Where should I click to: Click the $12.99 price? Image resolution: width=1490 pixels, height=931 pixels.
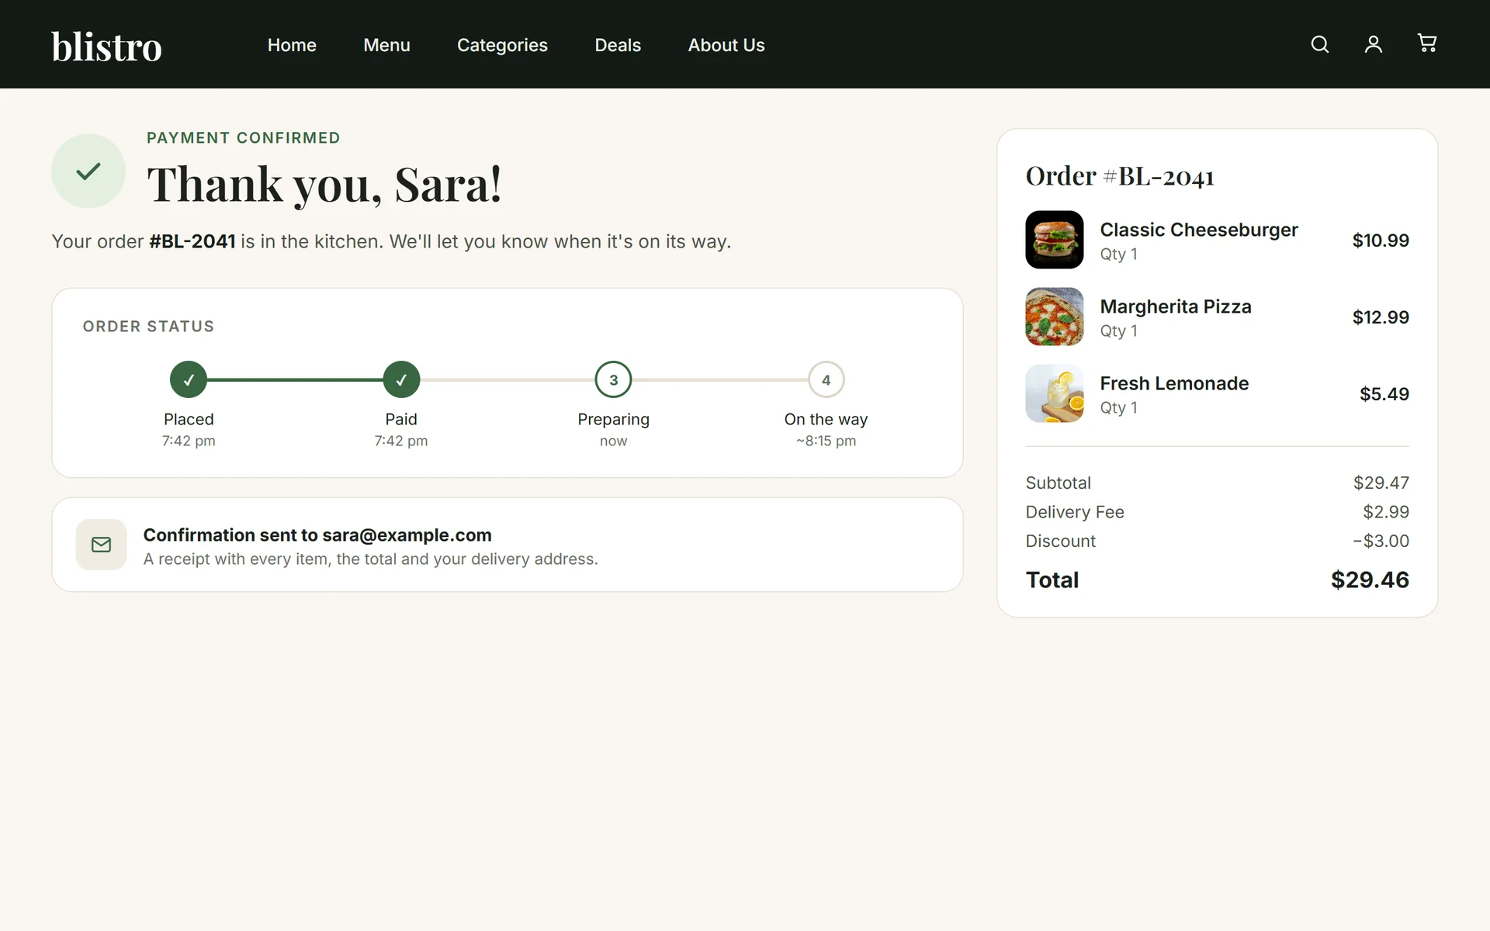point(1381,317)
